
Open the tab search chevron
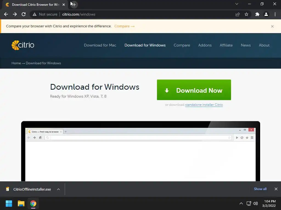[x=237, y=4]
